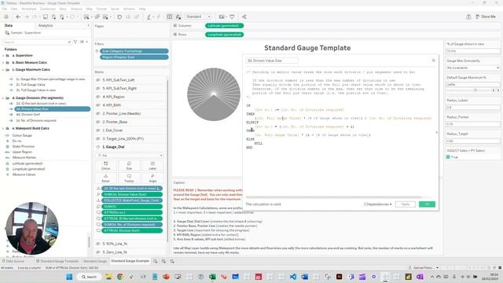The height and width of the screenshot is (283, 503).
Task: Click the Save icon in toolbar
Action: click(46, 17)
